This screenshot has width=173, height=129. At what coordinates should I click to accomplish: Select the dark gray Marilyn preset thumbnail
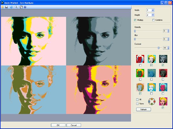coord(163,59)
